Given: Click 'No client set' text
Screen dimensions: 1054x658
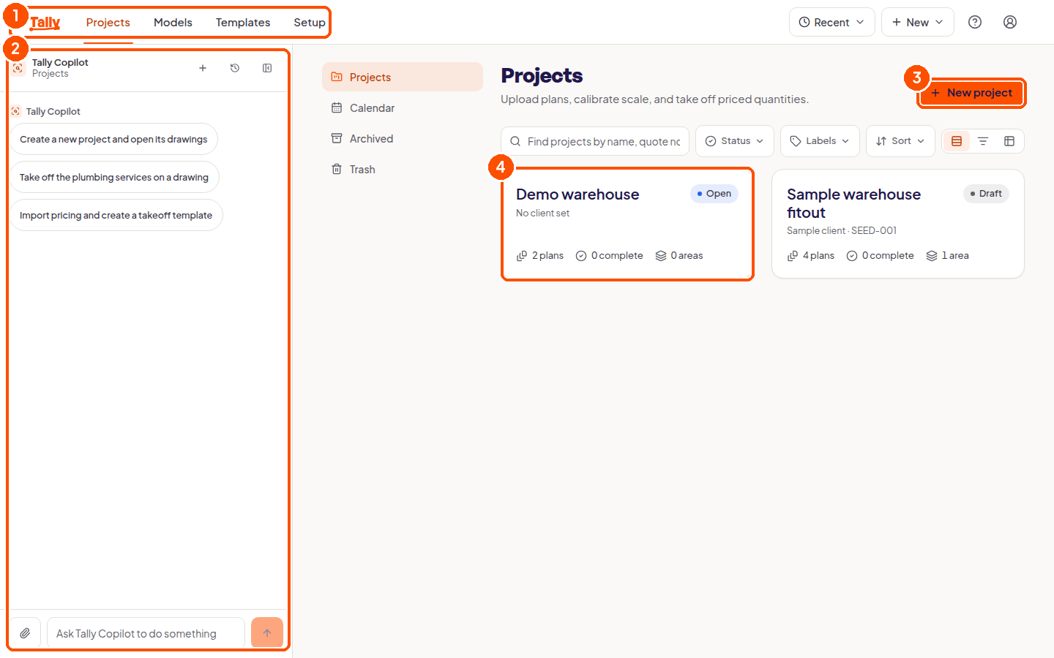Looking at the screenshot, I should [542, 213].
